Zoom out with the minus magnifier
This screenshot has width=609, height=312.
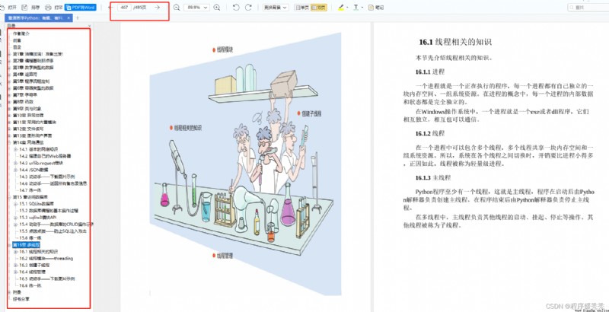[x=177, y=8]
